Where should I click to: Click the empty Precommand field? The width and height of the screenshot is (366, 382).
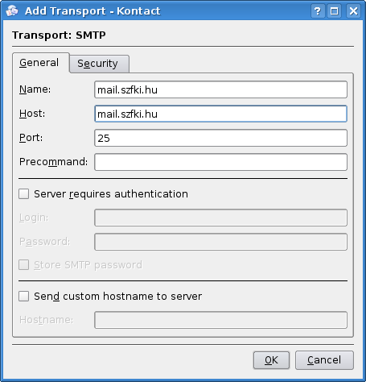point(220,162)
